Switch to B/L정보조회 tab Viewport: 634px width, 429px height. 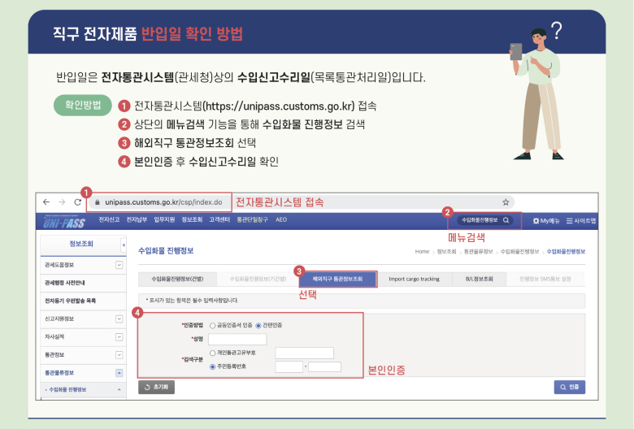click(x=479, y=279)
